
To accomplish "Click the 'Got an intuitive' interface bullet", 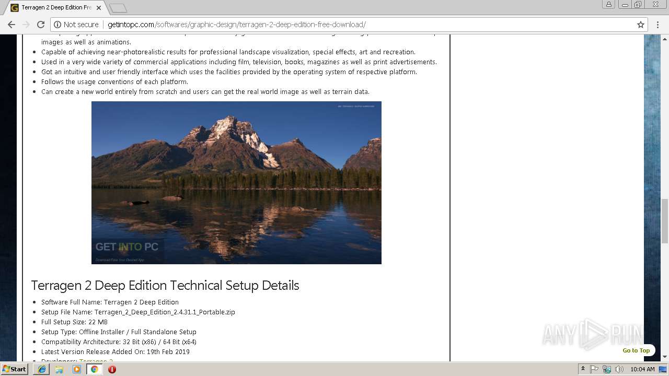I will click(x=229, y=72).
